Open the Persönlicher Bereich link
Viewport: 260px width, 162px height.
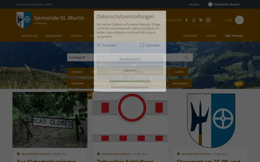point(227,4)
